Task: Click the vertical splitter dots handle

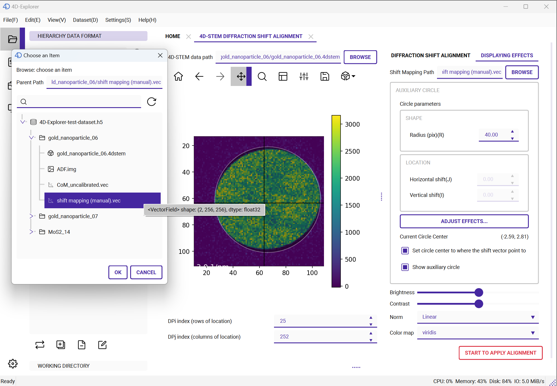Action: point(382,197)
